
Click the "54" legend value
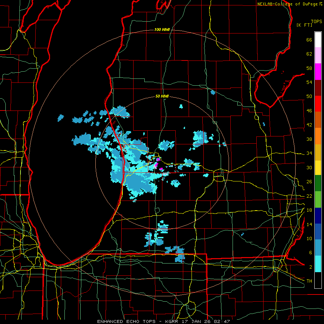[x=309, y=82]
